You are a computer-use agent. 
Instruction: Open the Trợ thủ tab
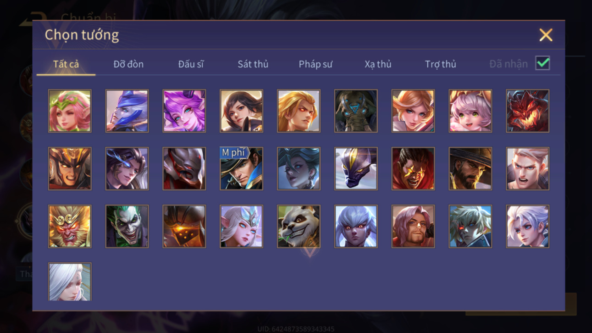[x=440, y=64]
